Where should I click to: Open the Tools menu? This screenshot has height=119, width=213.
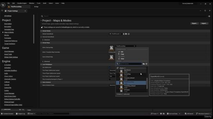point(39,3)
